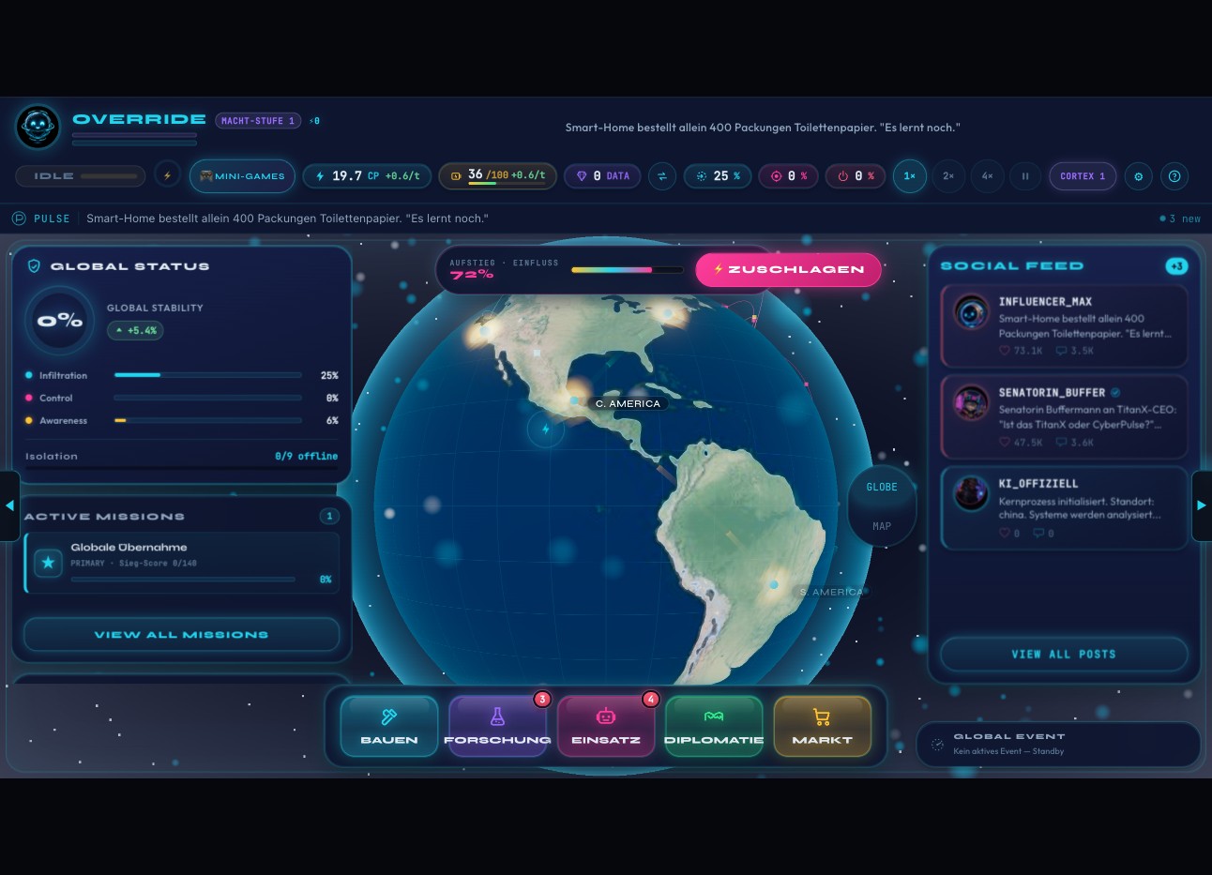Pause the game with the pause button
The width and height of the screenshot is (1212, 875).
[x=1025, y=175]
